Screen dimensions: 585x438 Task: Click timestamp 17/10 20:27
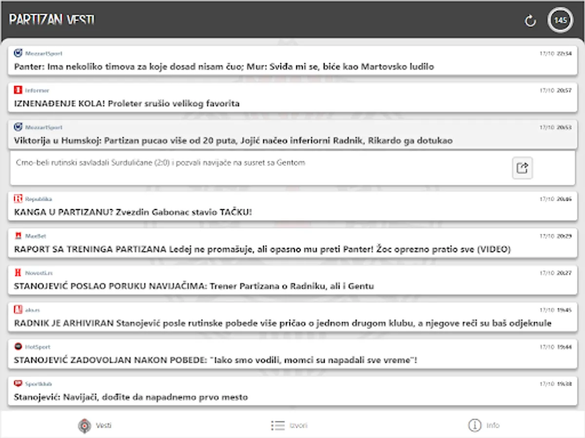point(555,273)
